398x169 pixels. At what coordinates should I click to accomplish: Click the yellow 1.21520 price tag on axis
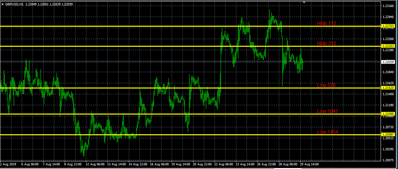(388, 88)
